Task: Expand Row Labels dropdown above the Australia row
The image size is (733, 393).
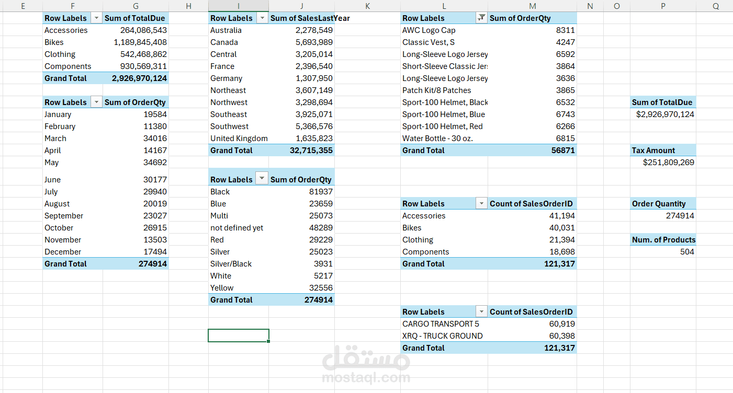Action: (x=262, y=18)
